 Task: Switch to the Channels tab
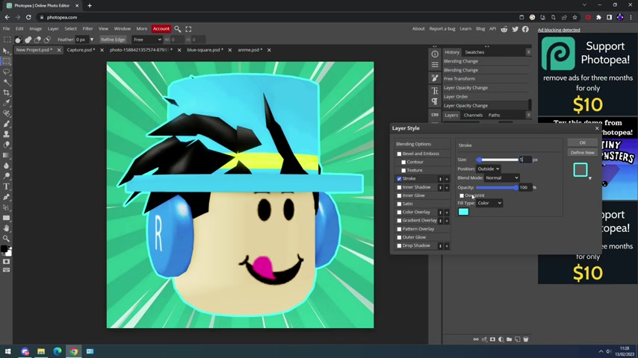click(x=473, y=115)
